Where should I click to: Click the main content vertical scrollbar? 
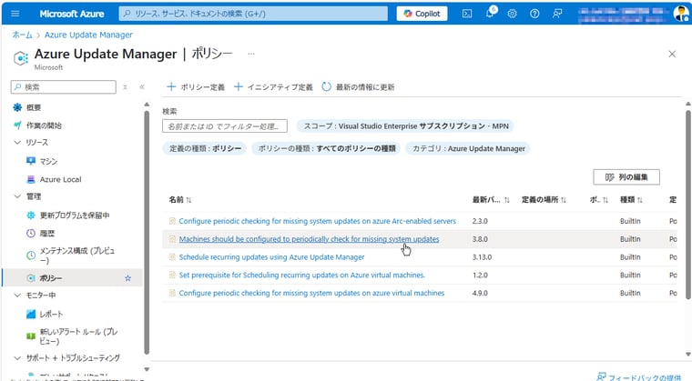(688, 205)
